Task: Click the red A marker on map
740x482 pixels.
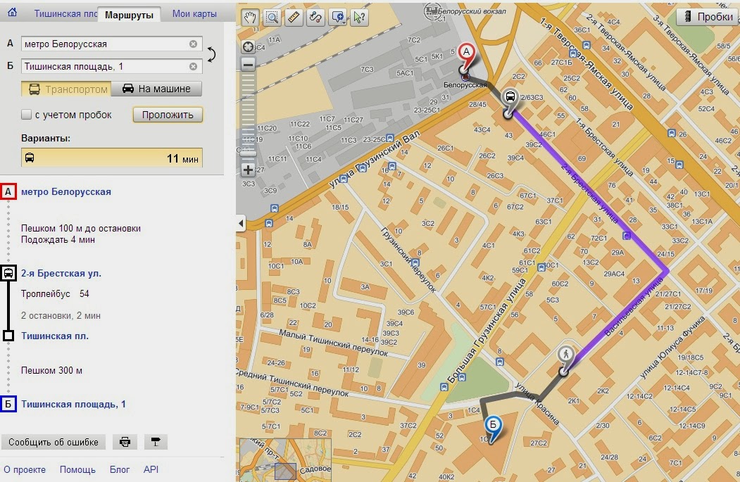Action: (x=466, y=53)
